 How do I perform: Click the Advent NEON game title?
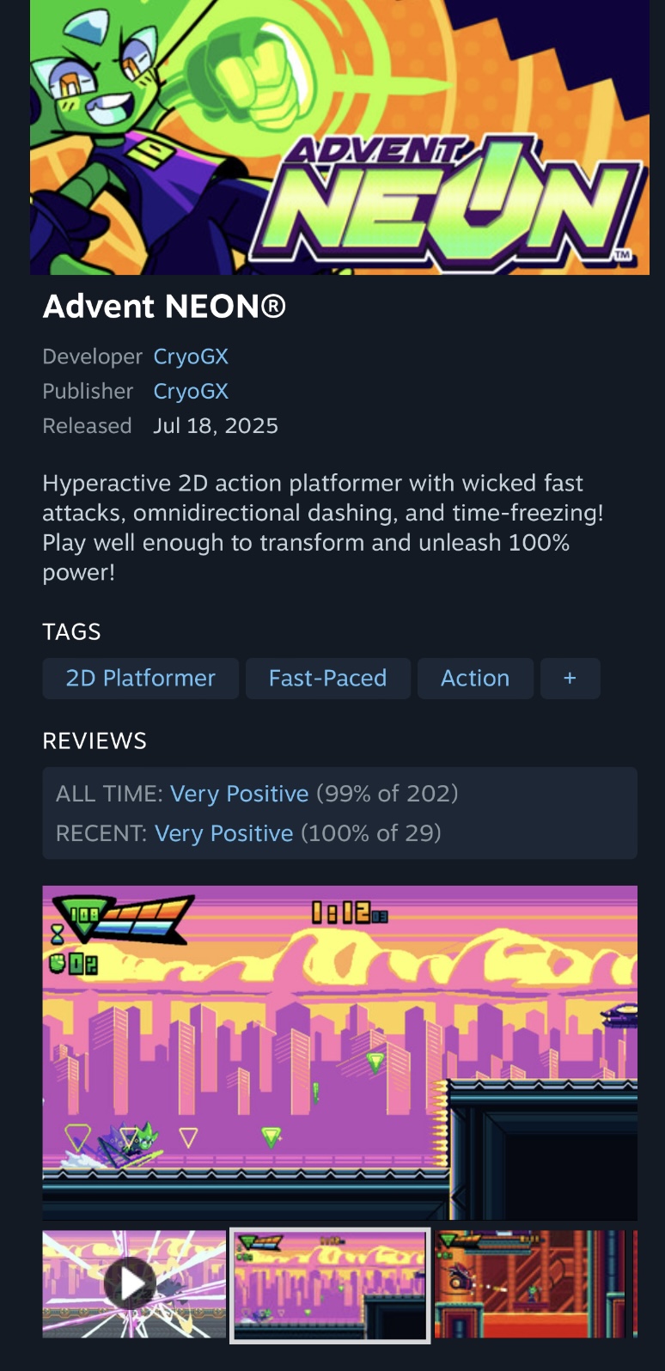[x=164, y=307]
